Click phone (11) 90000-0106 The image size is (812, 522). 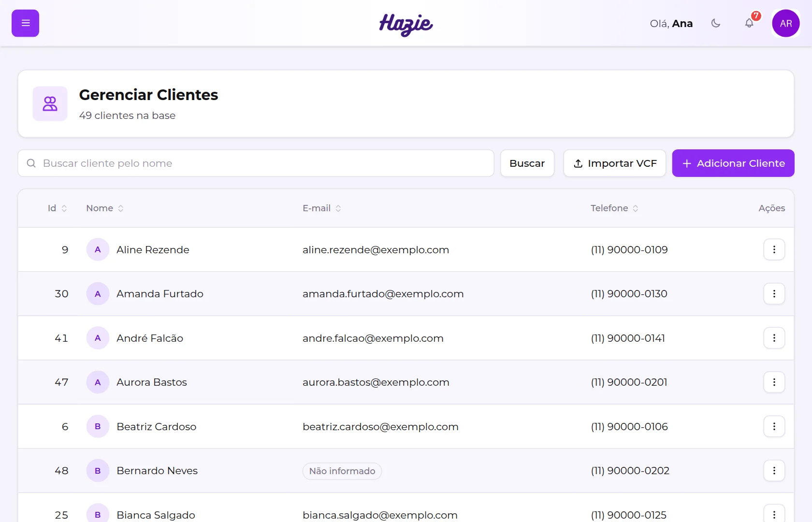[629, 427]
